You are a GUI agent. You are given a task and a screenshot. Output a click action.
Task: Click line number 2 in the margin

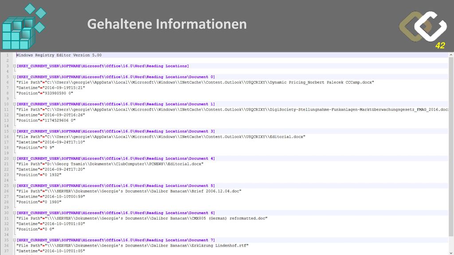click(x=8, y=60)
